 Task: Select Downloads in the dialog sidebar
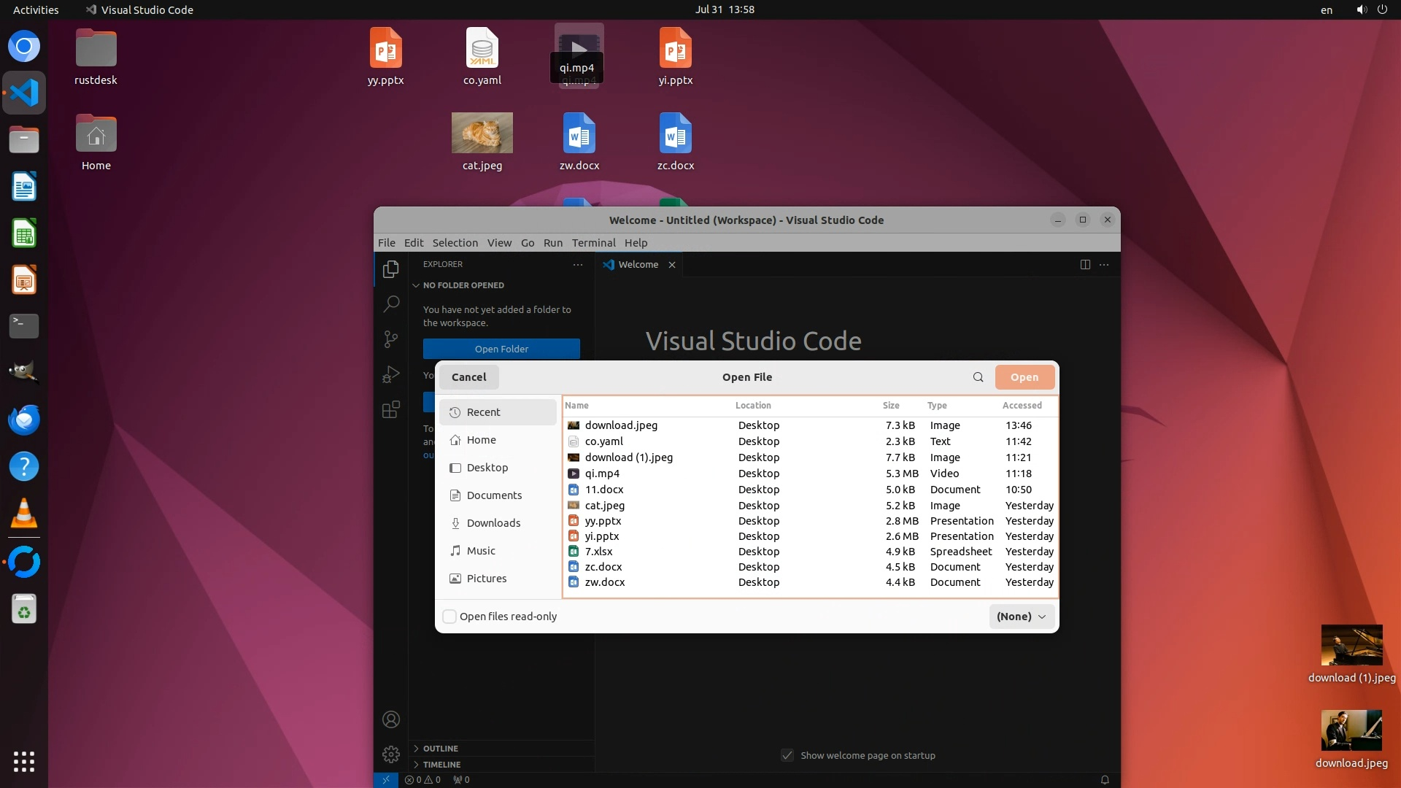coord(493,523)
